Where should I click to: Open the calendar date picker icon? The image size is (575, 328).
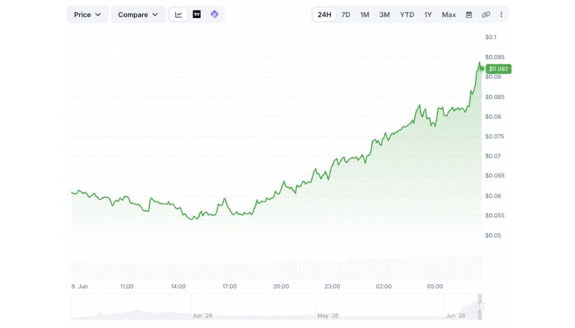(469, 15)
